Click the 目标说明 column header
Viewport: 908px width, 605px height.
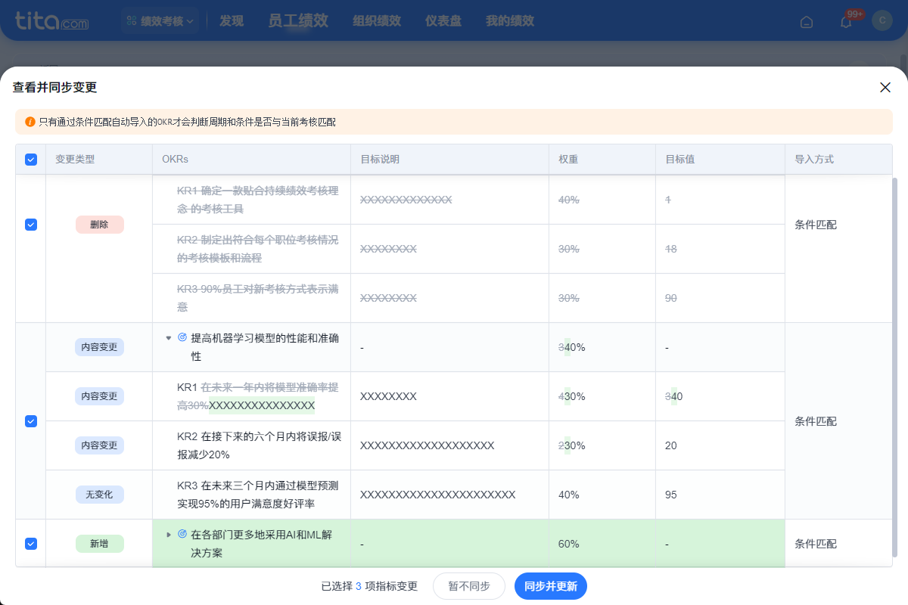(380, 160)
